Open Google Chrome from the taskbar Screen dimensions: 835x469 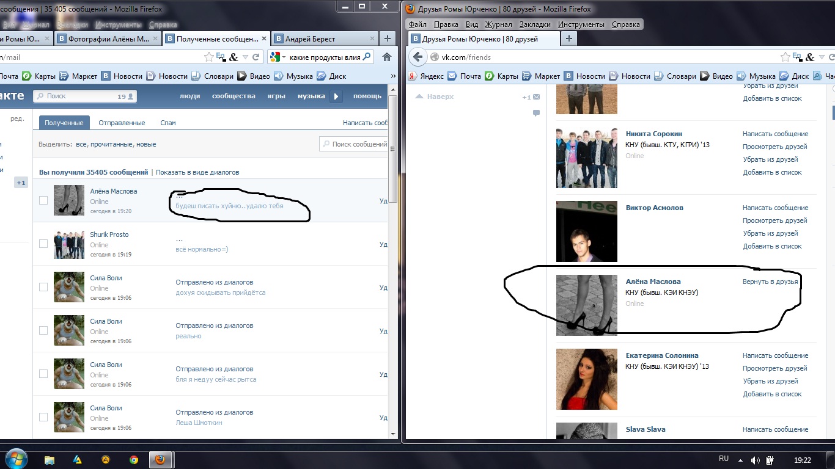click(x=134, y=460)
